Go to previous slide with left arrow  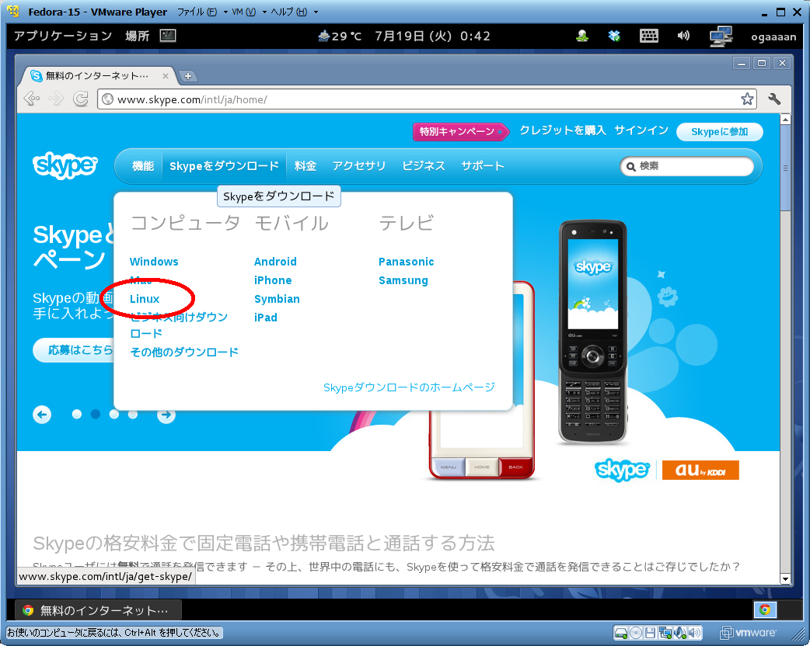point(42,415)
